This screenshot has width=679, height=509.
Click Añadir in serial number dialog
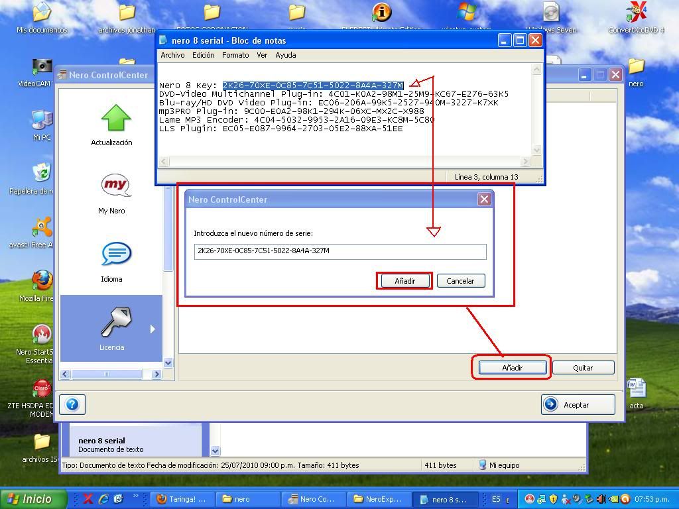(405, 281)
